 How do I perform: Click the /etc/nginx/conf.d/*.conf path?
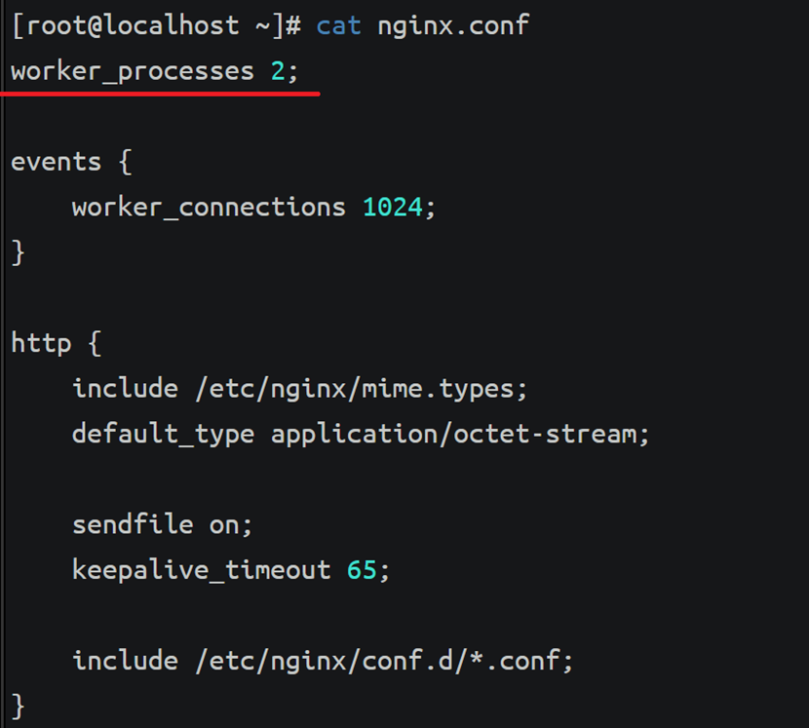point(378,661)
